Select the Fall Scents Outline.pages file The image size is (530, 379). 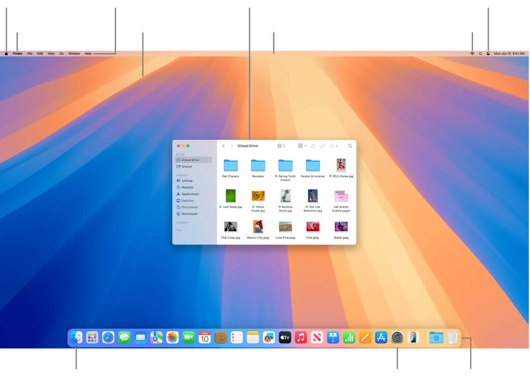point(341,196)
